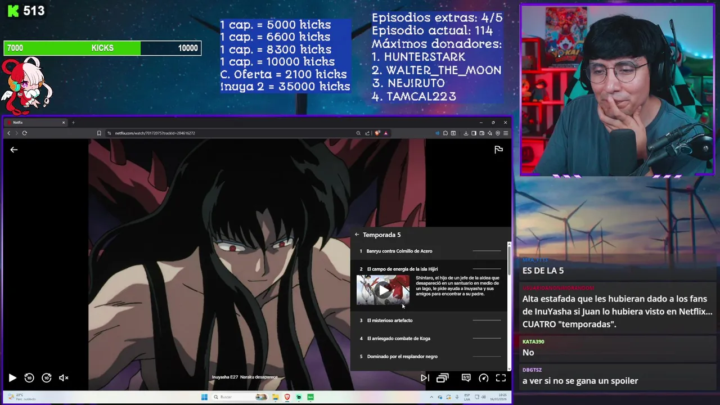Viewport: 720px width, 405px height.
Task: Click the KICKS goal progress bar
Action: [x=102, y=48]
